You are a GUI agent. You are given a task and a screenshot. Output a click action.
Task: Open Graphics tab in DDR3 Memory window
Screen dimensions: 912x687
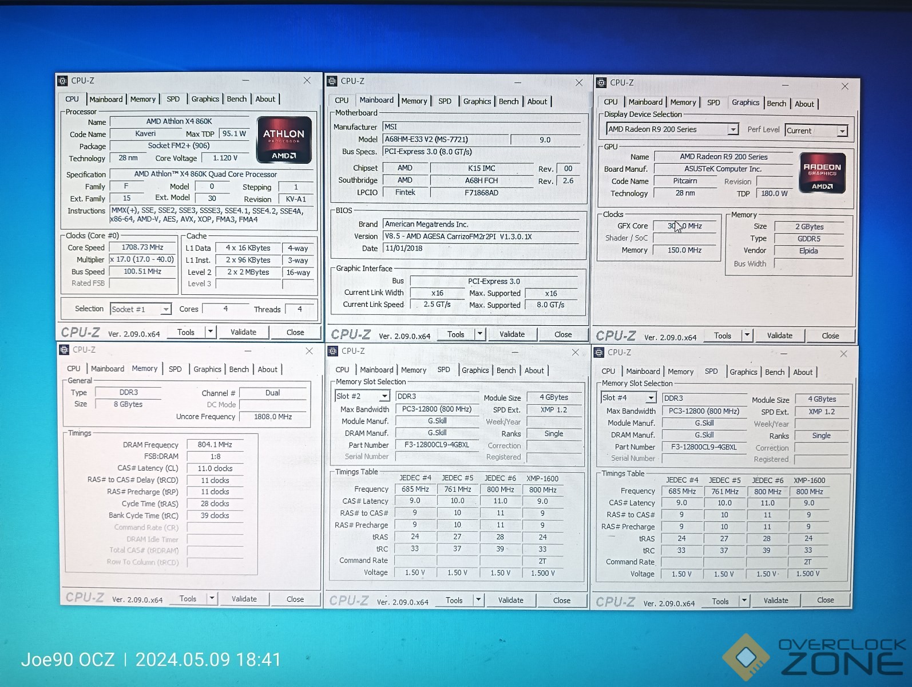coord(207,369)
